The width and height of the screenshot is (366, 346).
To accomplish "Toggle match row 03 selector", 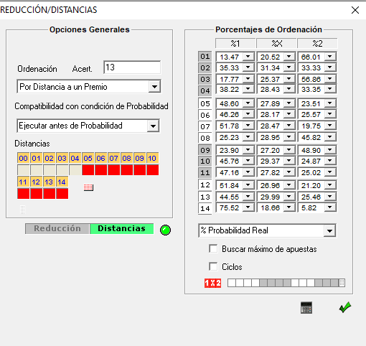I will [205, 79].
